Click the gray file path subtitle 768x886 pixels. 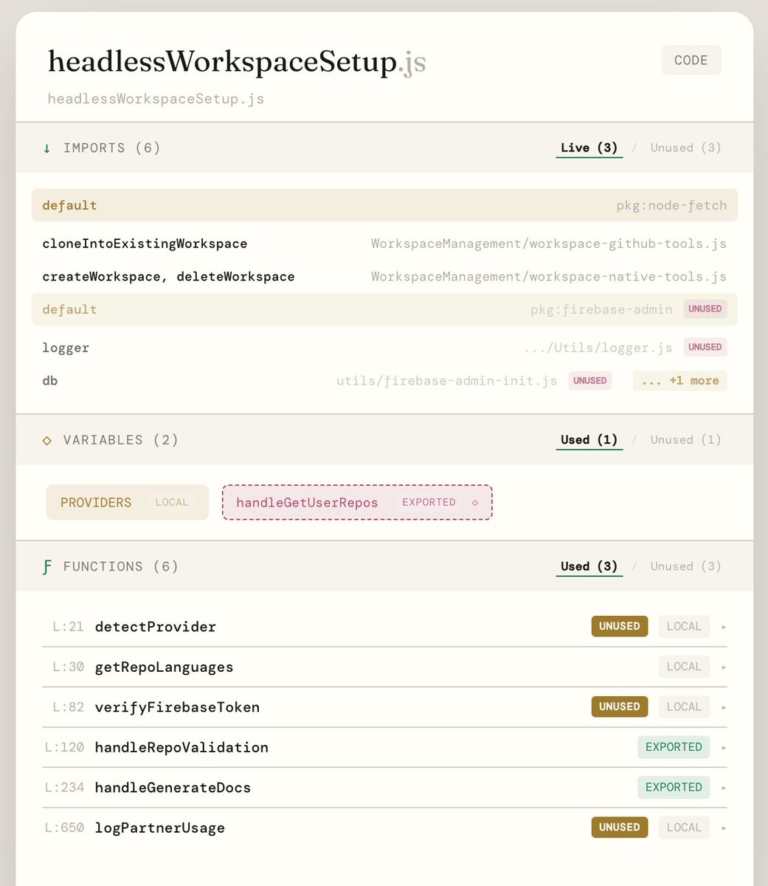[156, 99]
